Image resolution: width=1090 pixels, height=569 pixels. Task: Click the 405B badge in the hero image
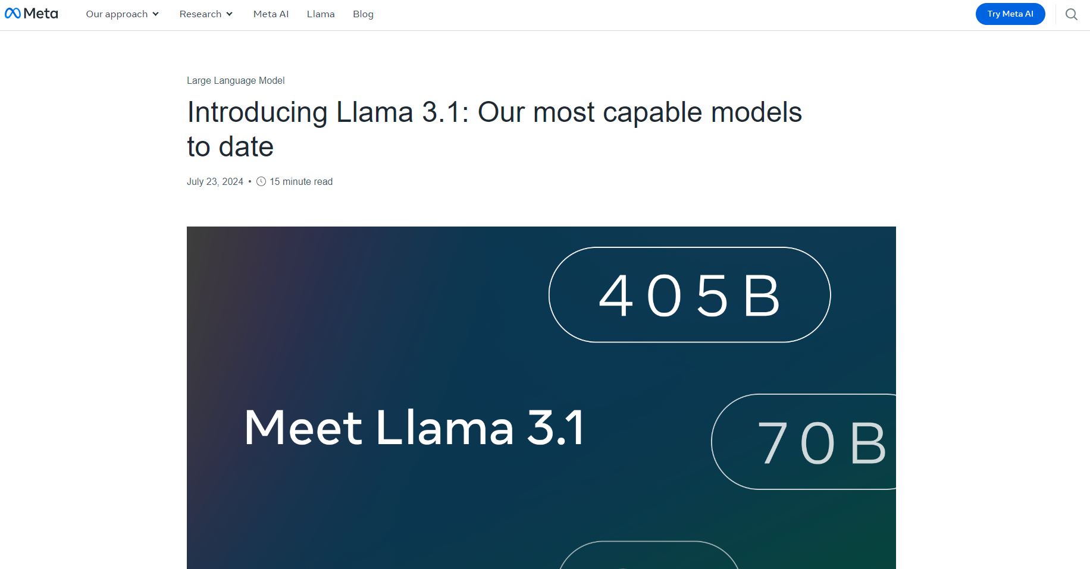(x=689, y=294)
